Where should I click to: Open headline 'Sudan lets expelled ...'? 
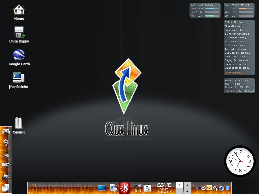(x=237, y=64)
